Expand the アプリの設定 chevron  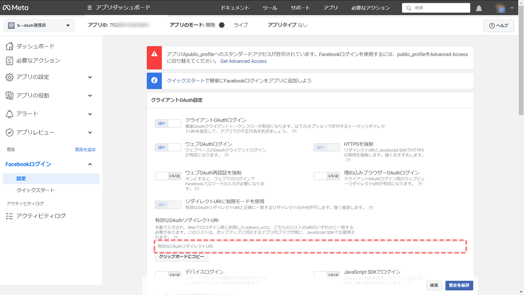pyautogui.click(x=90, y=77)
